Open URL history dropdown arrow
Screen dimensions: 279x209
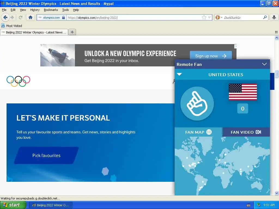[210, 17]
